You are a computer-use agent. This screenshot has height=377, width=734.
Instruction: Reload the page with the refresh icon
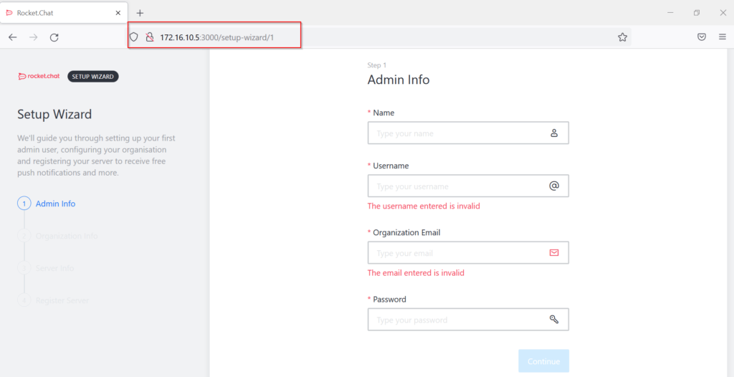pyautogui.click(x=54, y=37)
